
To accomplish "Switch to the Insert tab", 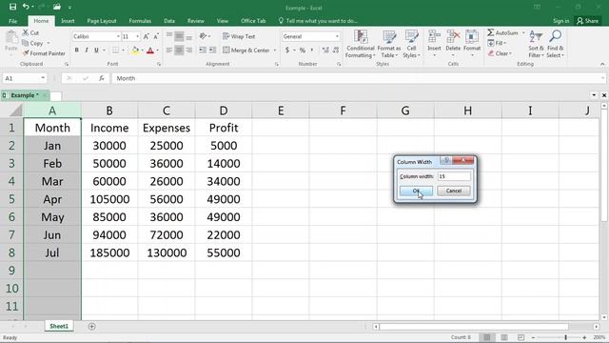I will point(68,21).
